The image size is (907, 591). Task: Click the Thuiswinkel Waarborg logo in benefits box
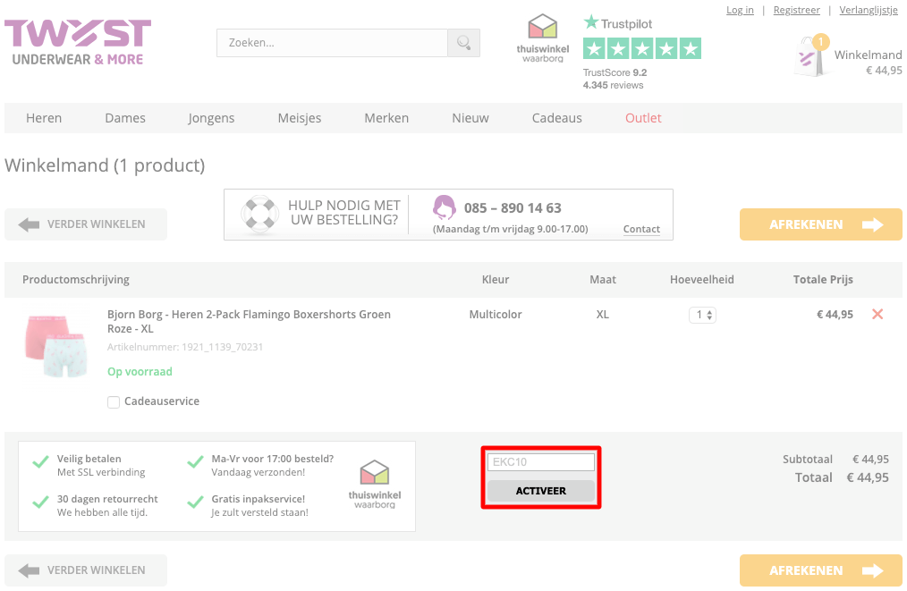click(374, 485)
